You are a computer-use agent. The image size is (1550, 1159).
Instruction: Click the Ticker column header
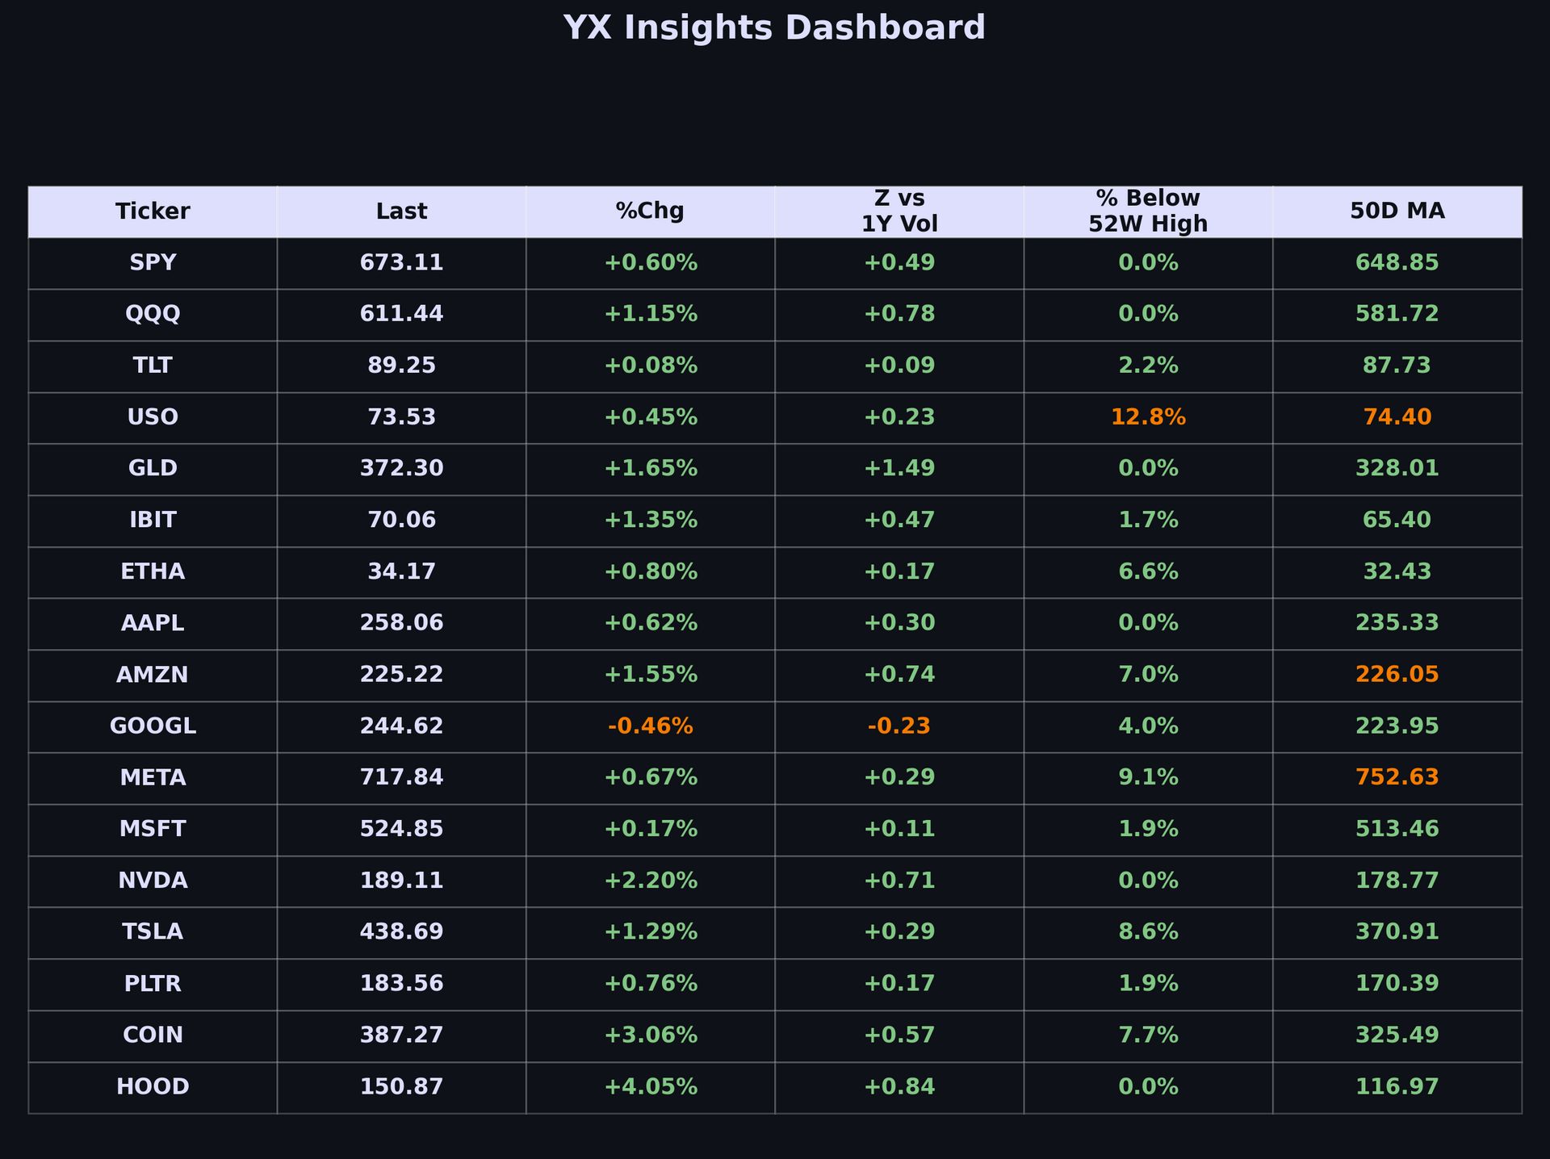coord(153,211)
